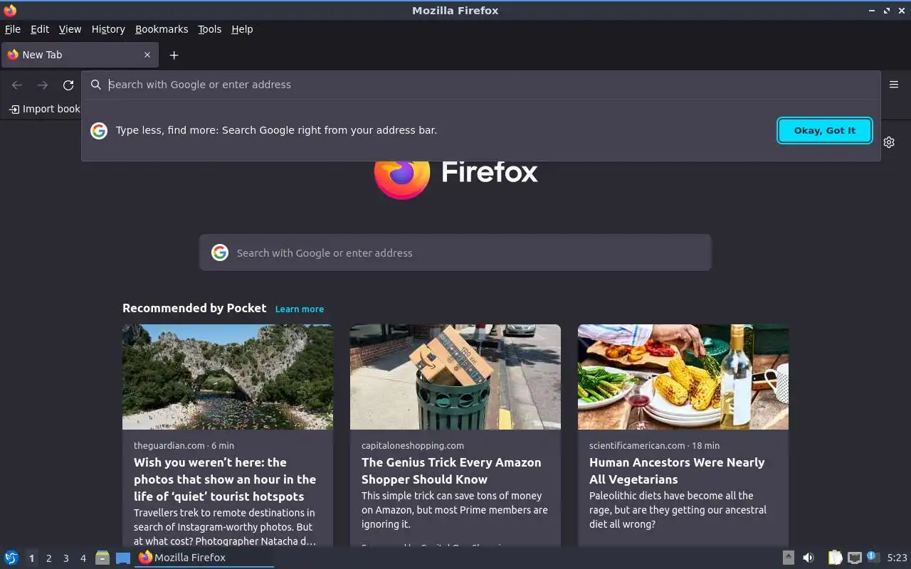Open new tab page settings gear
The width and height of the screenshot is (911, 569).
[x=889, y=142]
